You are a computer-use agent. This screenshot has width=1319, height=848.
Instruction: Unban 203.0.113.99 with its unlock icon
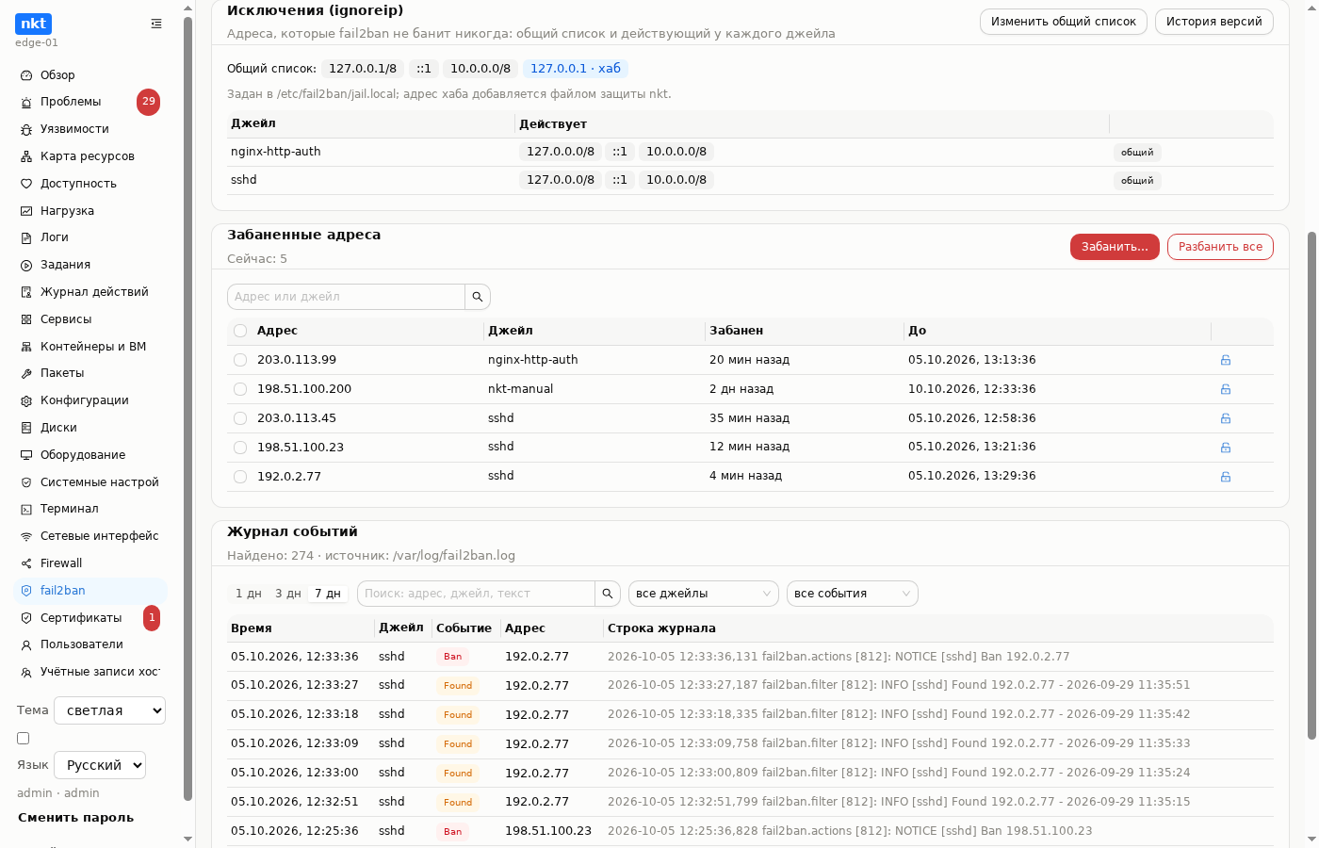(x=1226, y=360)
